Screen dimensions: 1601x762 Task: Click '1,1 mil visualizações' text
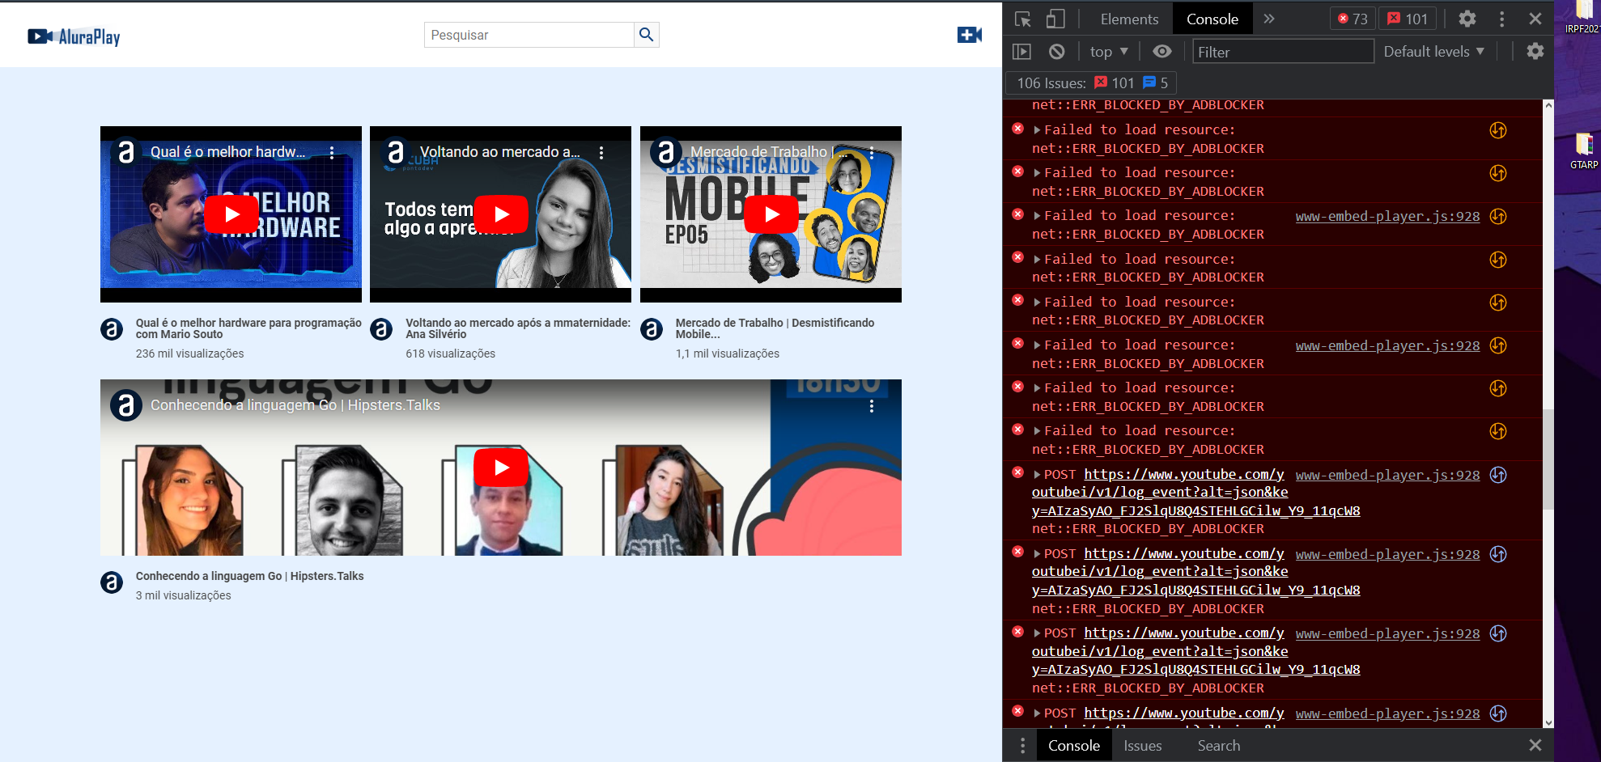click(727, 353)
